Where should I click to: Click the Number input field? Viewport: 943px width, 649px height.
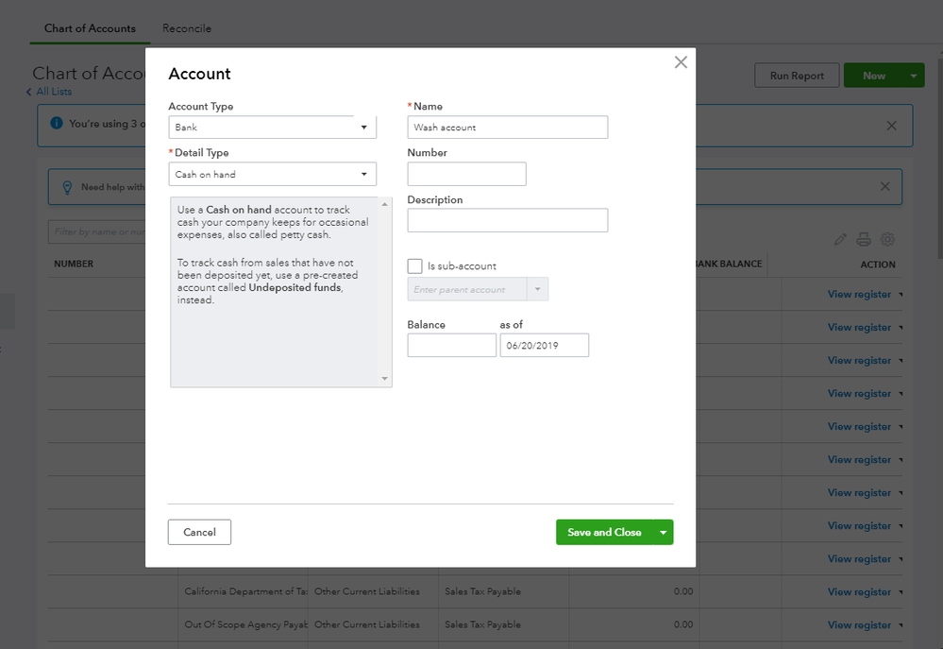pyautogui.click(x=466, y=174)
